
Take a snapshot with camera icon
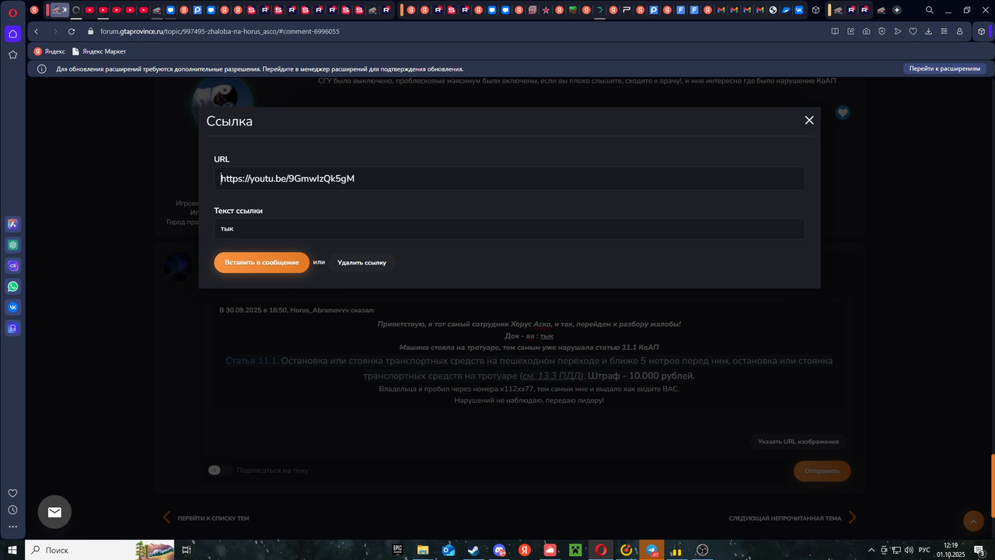866,31
